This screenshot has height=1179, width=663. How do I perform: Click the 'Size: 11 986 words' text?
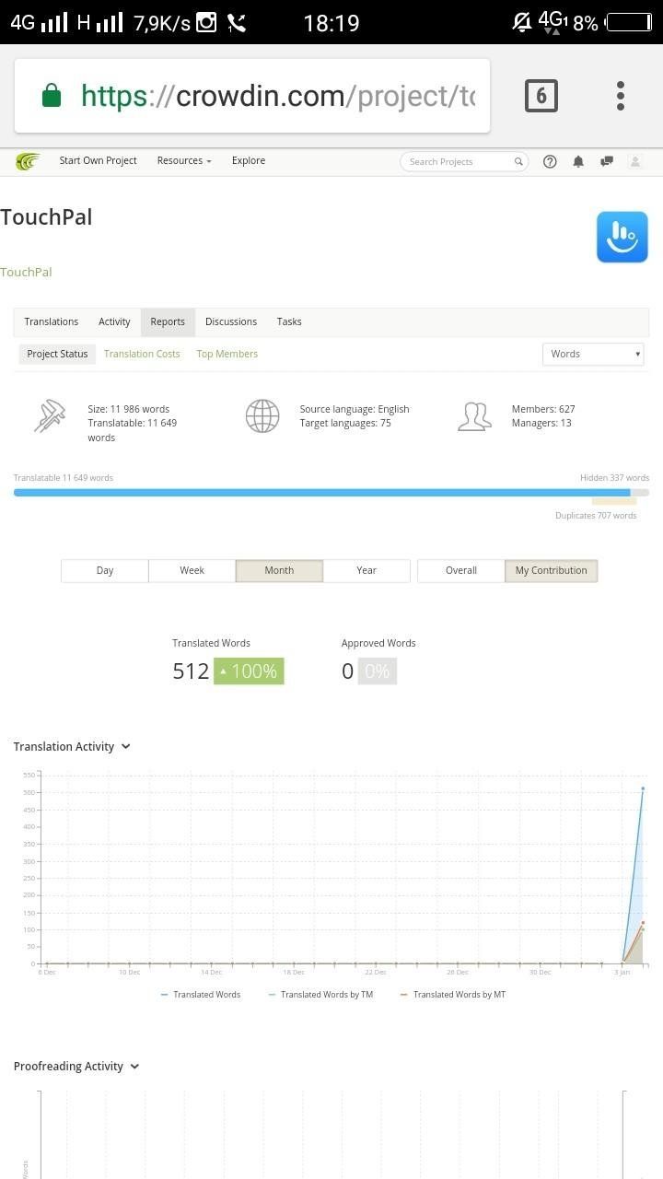click(x=129, y=409)
